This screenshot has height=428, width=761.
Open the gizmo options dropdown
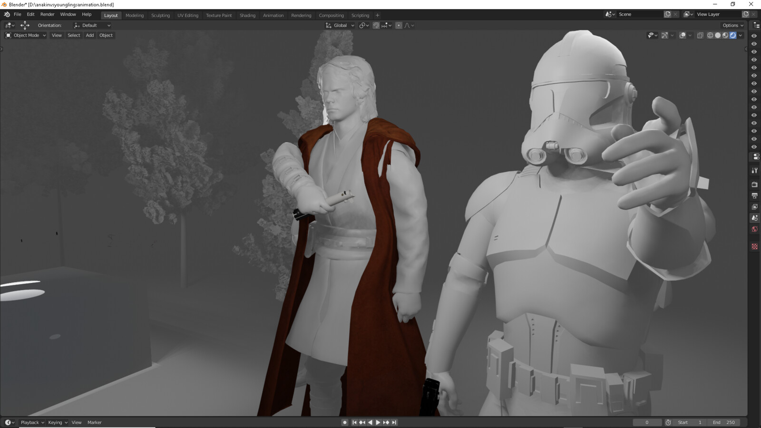(x=672, y=35)
